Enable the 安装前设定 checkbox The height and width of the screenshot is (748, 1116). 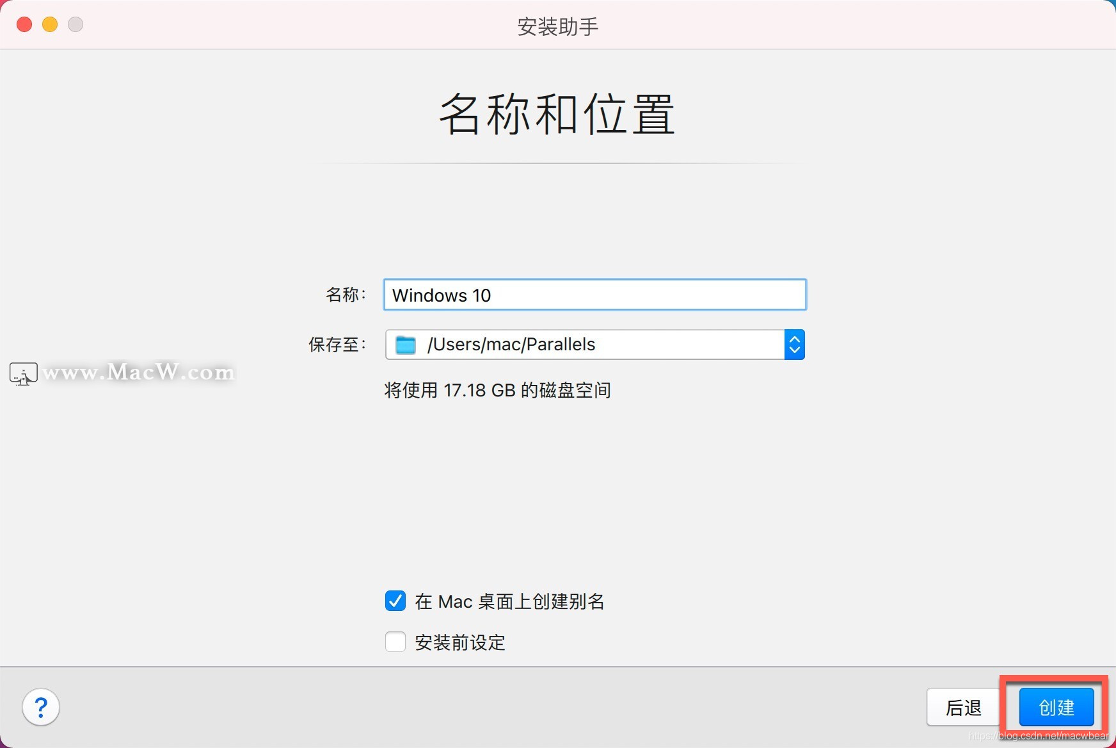pyautogui.click(x=395, y=642)
